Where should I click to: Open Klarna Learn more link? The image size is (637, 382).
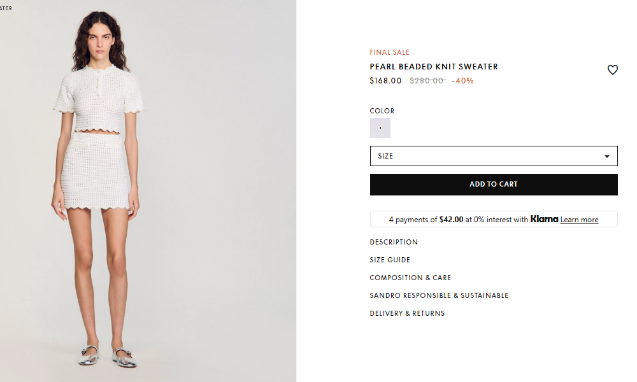(579, 220)
